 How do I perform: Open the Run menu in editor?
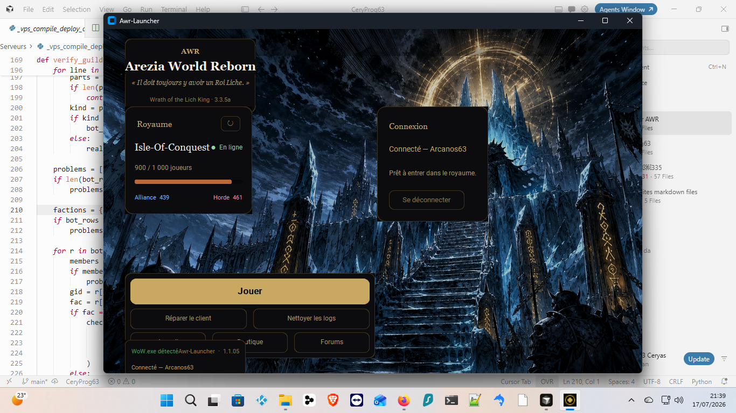pyautogui.click(x=146, y=9)
